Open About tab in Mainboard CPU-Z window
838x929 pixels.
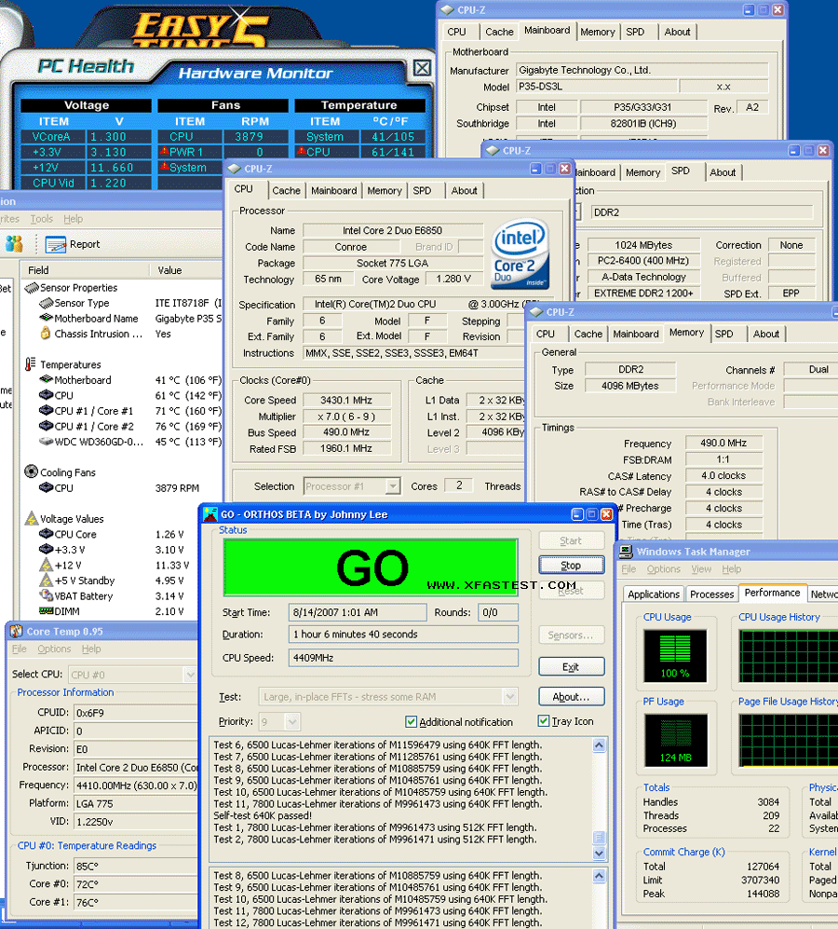click(677, 32)
